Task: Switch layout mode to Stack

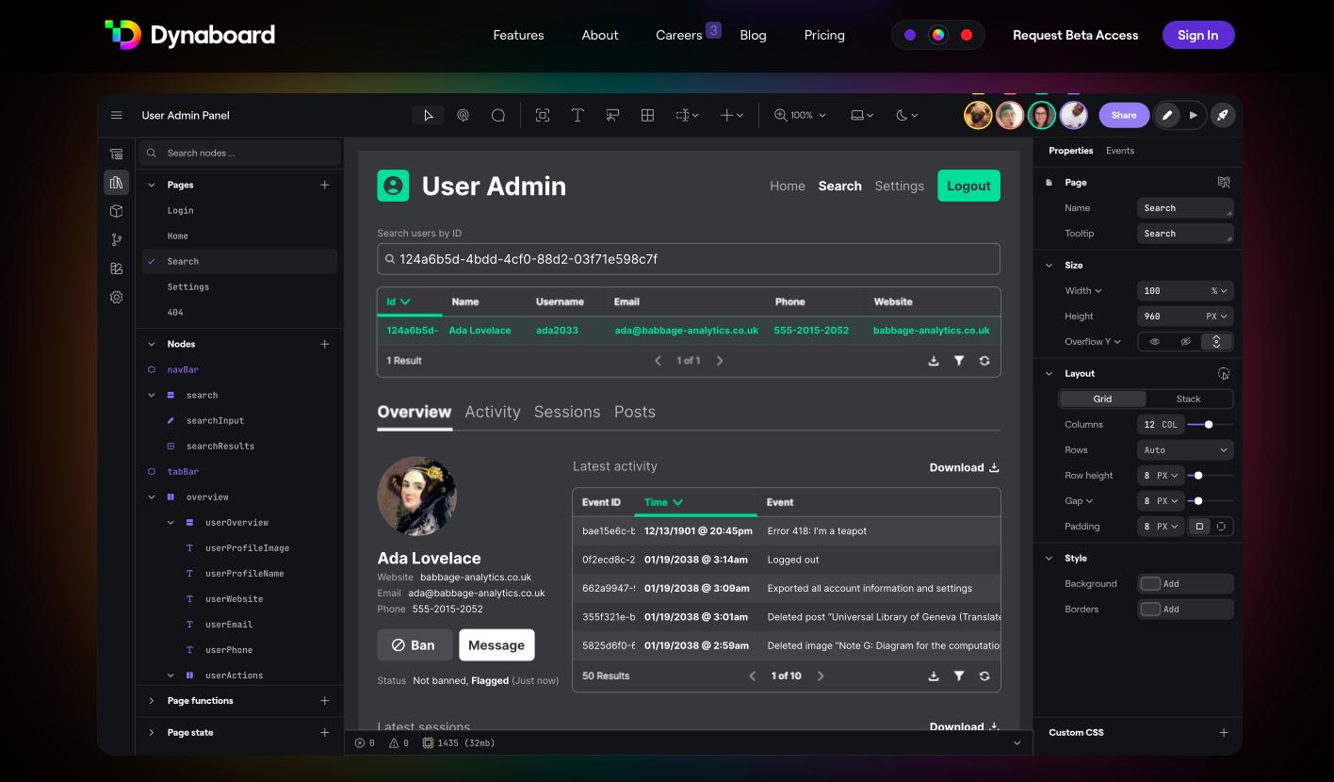Action: pos(1188,399)
